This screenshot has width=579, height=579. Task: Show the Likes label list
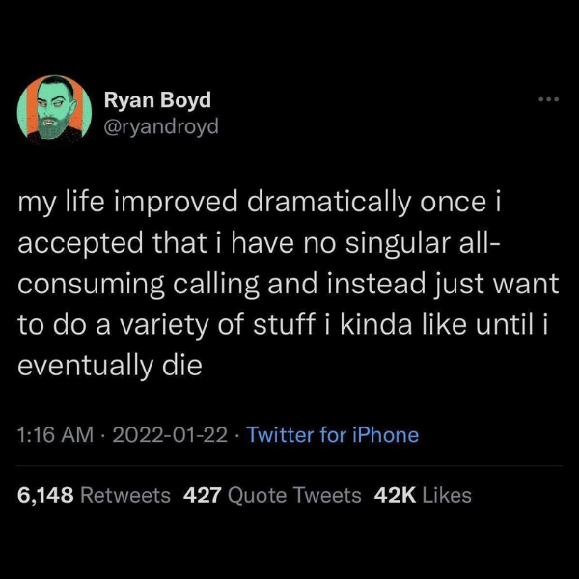pos(447,495)
